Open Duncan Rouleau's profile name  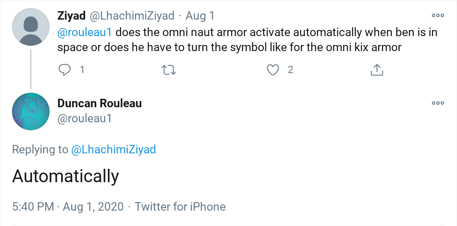pos(99,103)
